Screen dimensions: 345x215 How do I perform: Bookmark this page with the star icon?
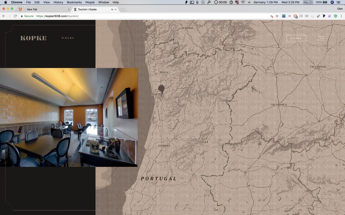pos(277,16)
